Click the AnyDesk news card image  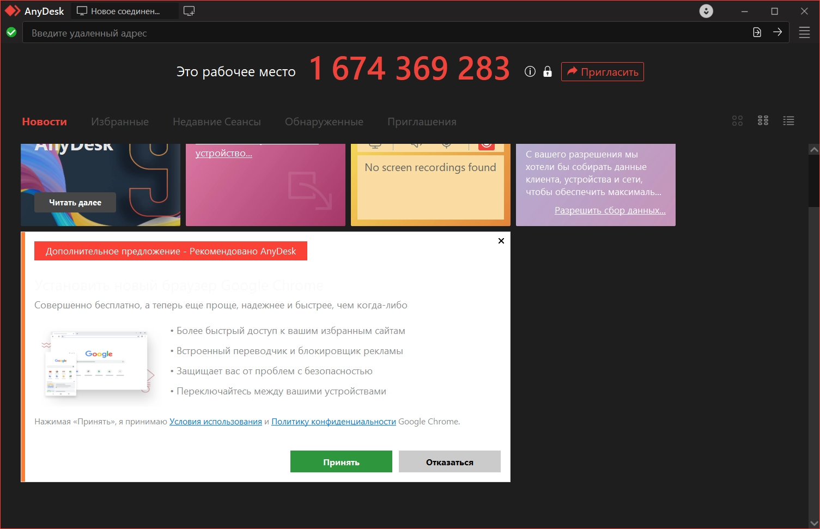[100, 185]
